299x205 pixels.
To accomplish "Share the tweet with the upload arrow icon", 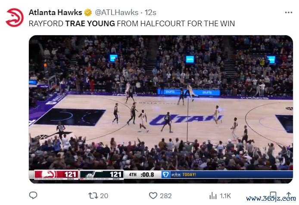I will click(289, 196).
